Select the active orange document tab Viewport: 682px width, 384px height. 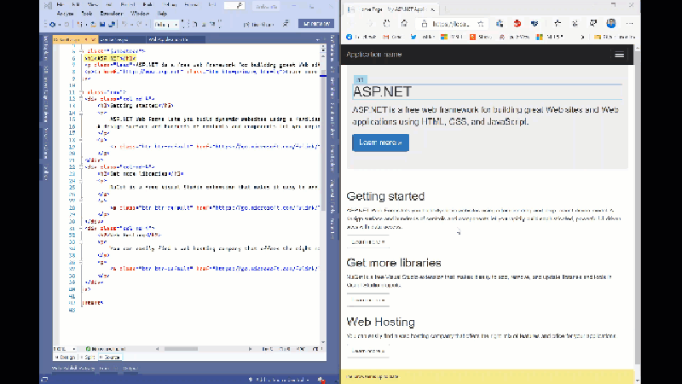[75, 39]
